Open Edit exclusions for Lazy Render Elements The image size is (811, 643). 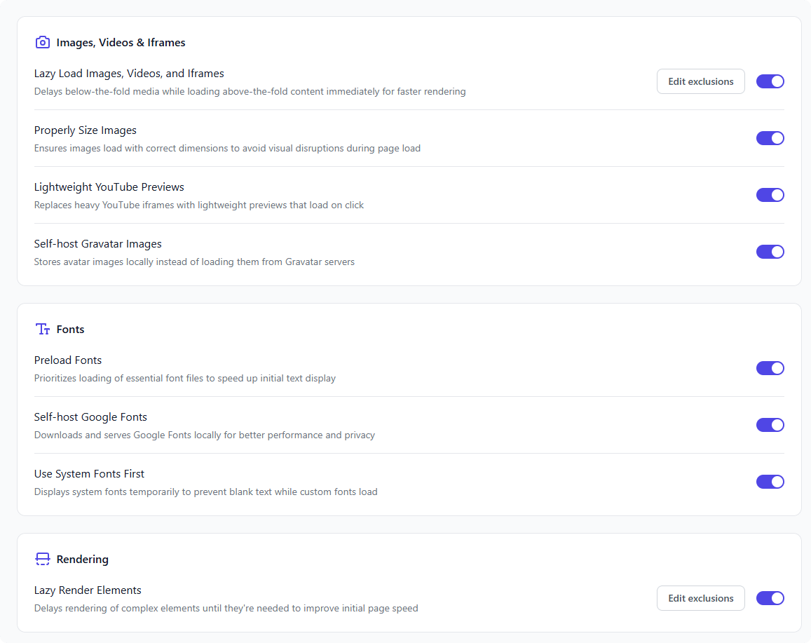(700, 598)
